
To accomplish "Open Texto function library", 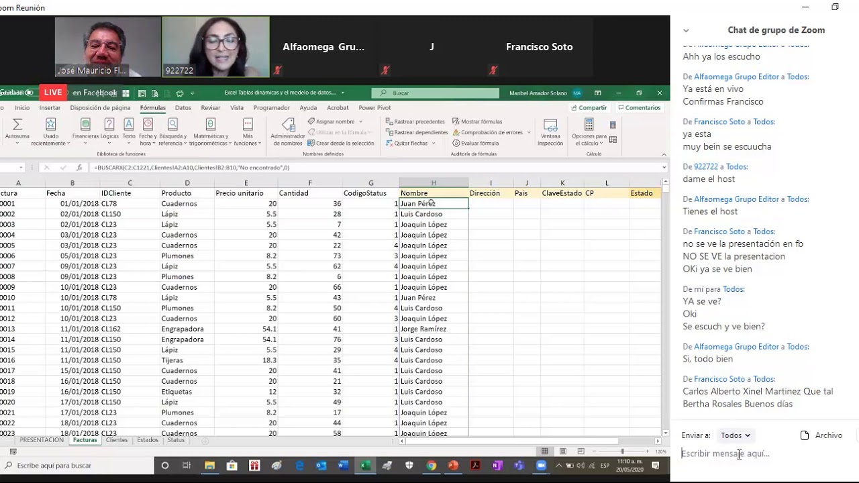I will tap(128, 131).
